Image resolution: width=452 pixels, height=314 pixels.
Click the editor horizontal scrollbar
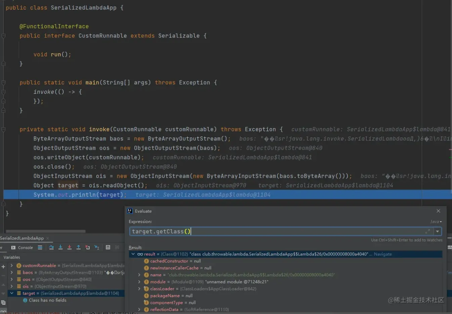click(46, 231)
